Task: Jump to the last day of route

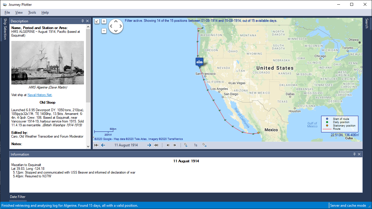Action: 156,145
